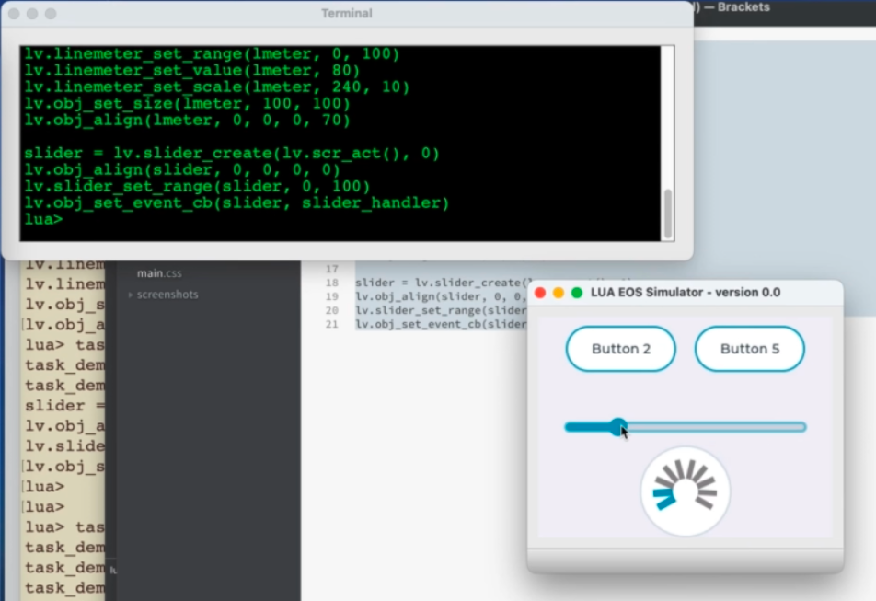This screenshot has width=876, height=601.
Task: Click the gray zoom button of Terminal
Action: click(x=51, y=14)
